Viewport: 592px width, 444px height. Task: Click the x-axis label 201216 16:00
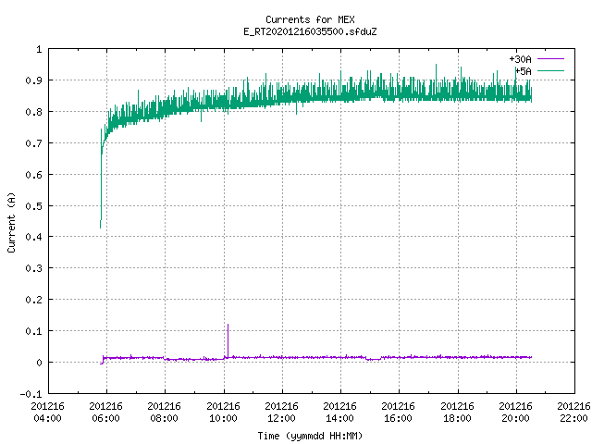click(399, 412)
